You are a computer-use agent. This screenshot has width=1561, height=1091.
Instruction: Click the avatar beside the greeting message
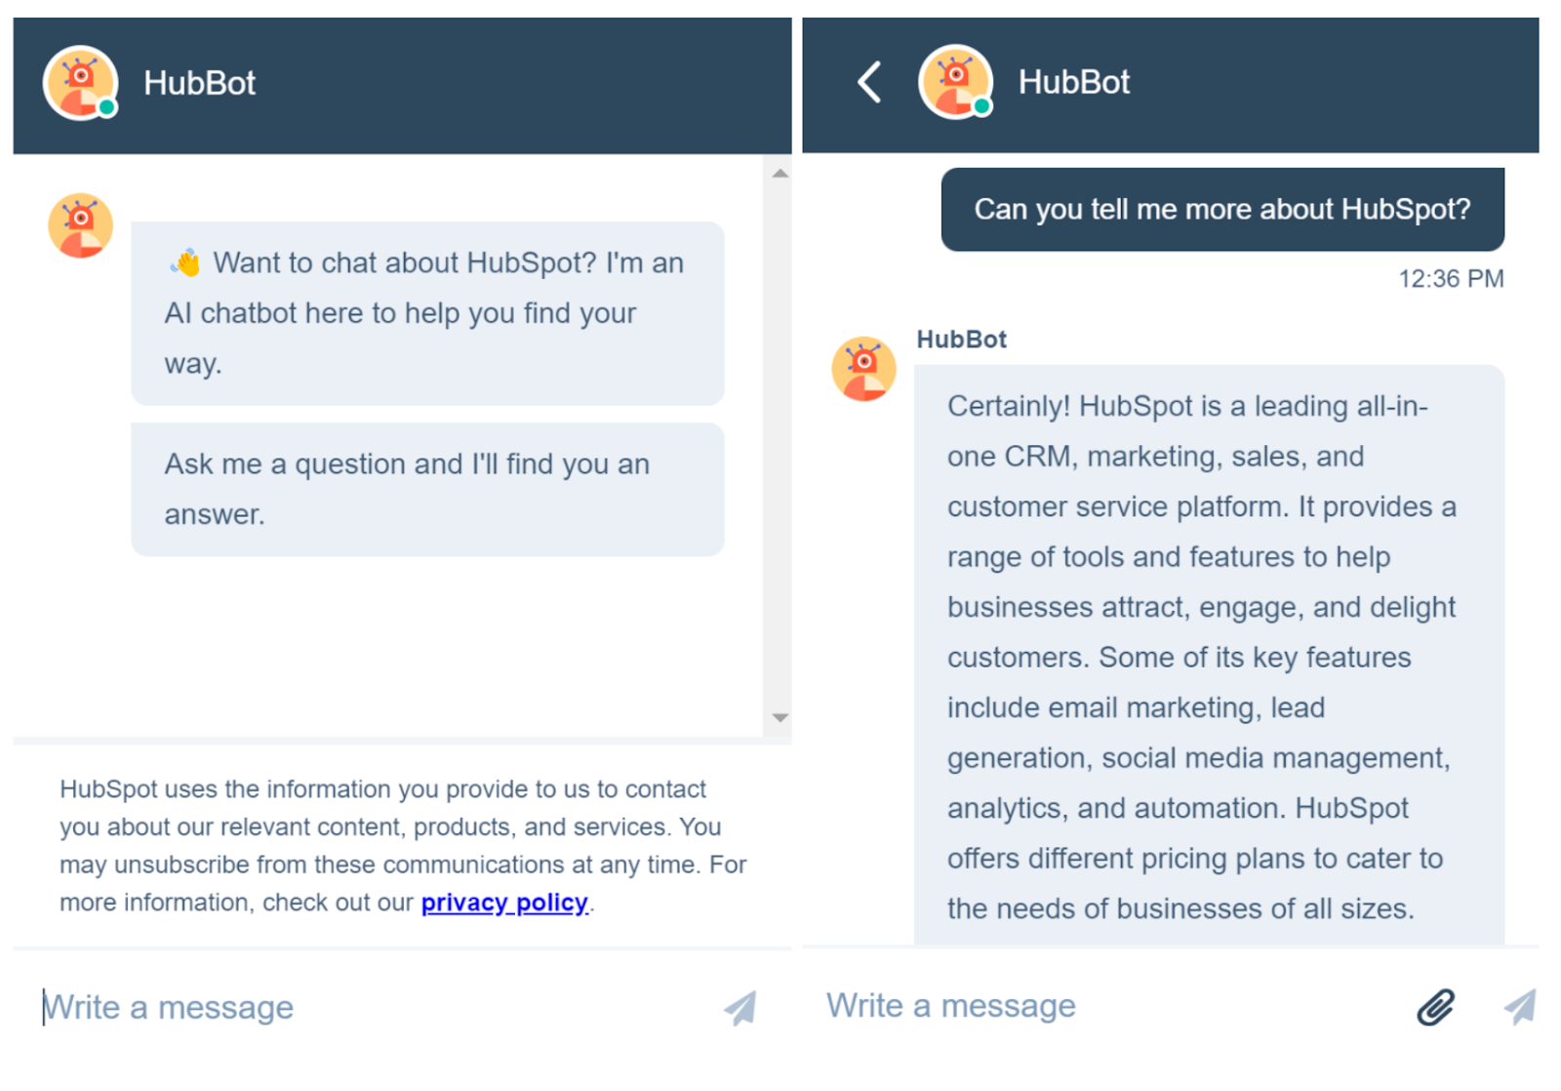(81, 225)
